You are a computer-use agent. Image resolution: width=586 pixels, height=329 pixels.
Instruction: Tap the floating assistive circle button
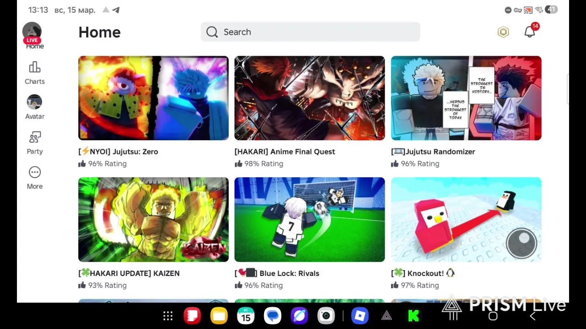(x=521, y=243)
